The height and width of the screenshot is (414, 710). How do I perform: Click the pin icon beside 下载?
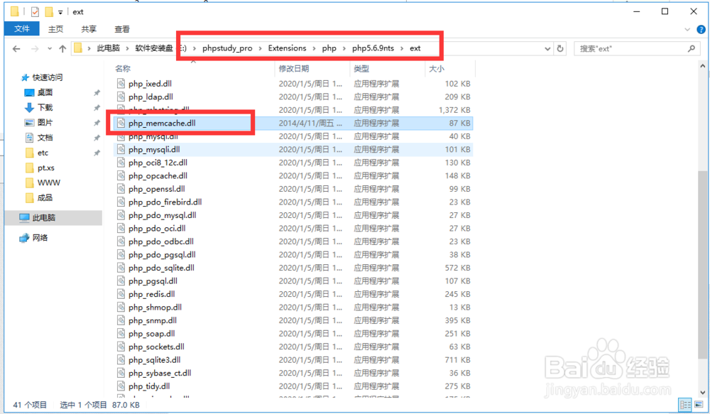pyautogui.click(x=97, y=107)
